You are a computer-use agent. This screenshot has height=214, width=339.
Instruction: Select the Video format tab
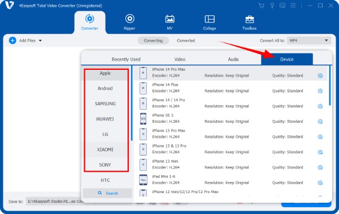point(180,59)
